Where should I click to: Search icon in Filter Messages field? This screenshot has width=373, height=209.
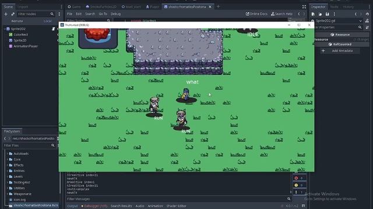(289, 199)
